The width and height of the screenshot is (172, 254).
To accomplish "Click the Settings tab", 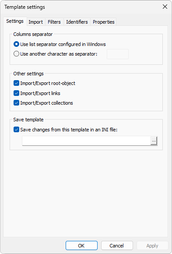I will 15,21.
